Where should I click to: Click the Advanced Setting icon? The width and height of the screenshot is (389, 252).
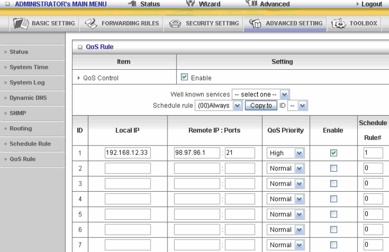point(255,23)
